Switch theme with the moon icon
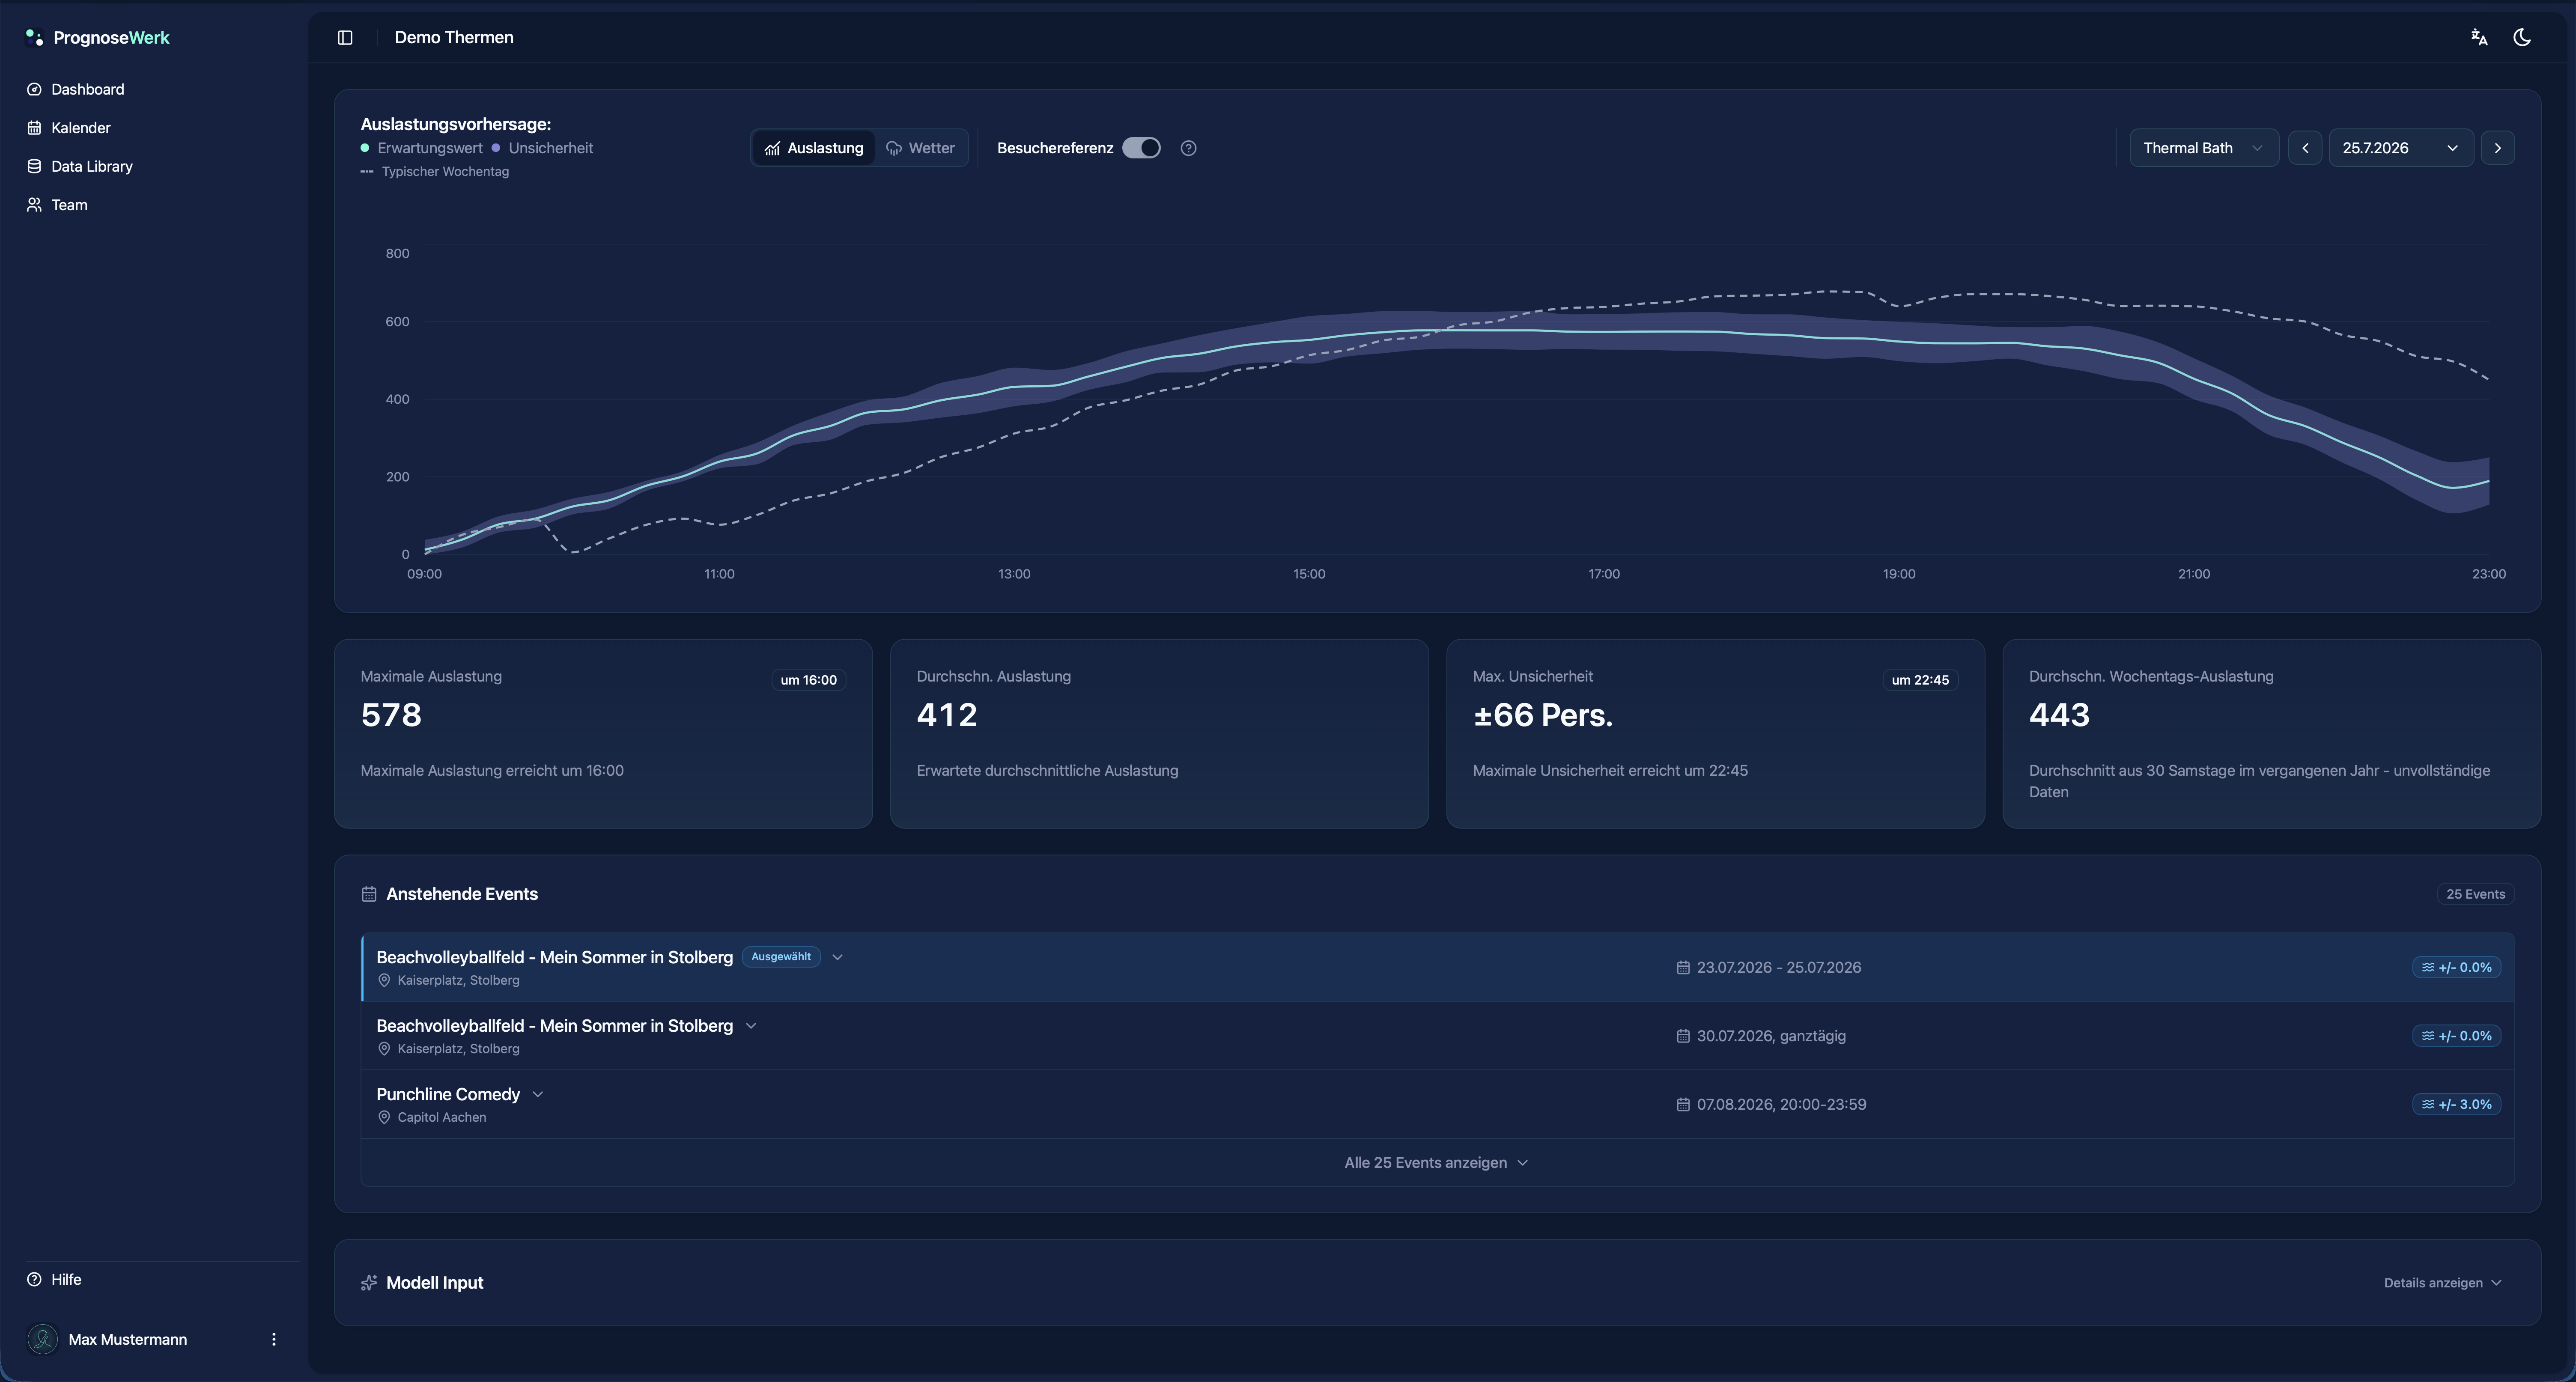The image size is (2576, 1382). [2522, 38]
